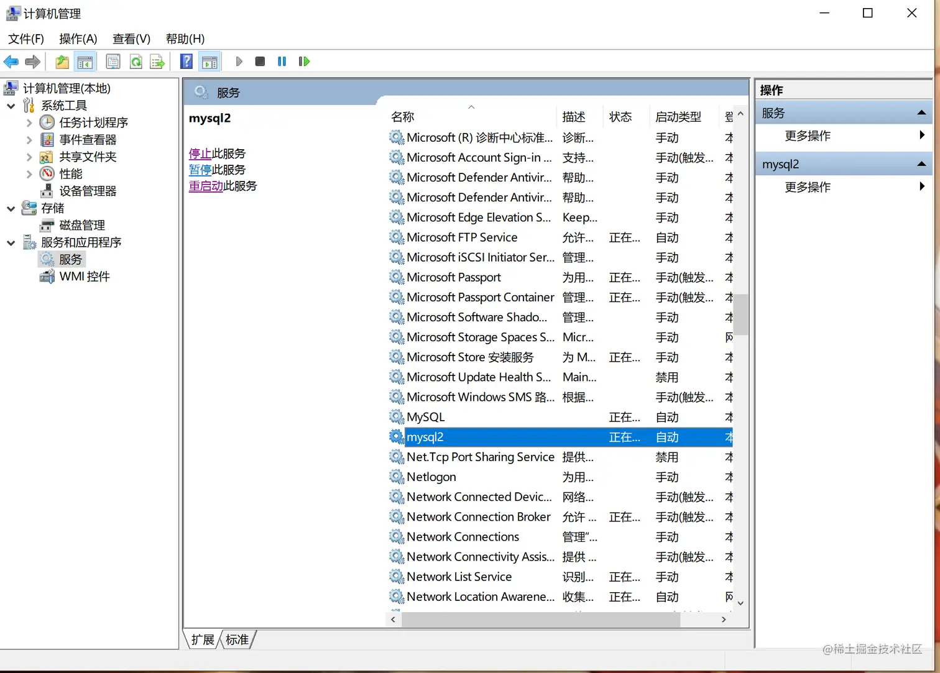The width and height of the screenshot is (940, 673).
Task: Click the gear icon beside Microsoft FTP Service
Action: 397,237
